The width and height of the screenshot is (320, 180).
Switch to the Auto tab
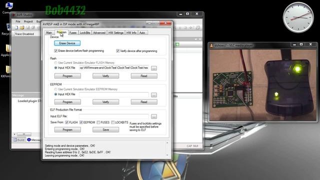(142, 32)
